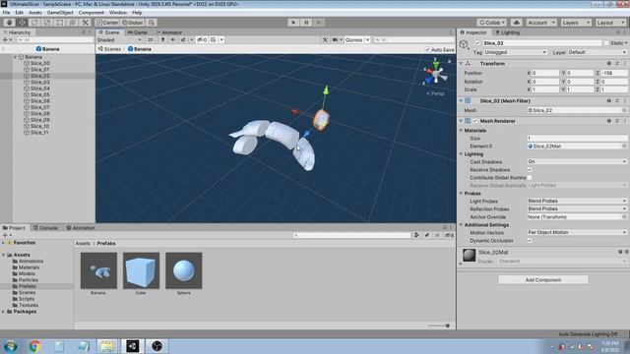Toggle hidden objects visibility counter
Viewport: 630px width, 354px height.
click(202, 39)
